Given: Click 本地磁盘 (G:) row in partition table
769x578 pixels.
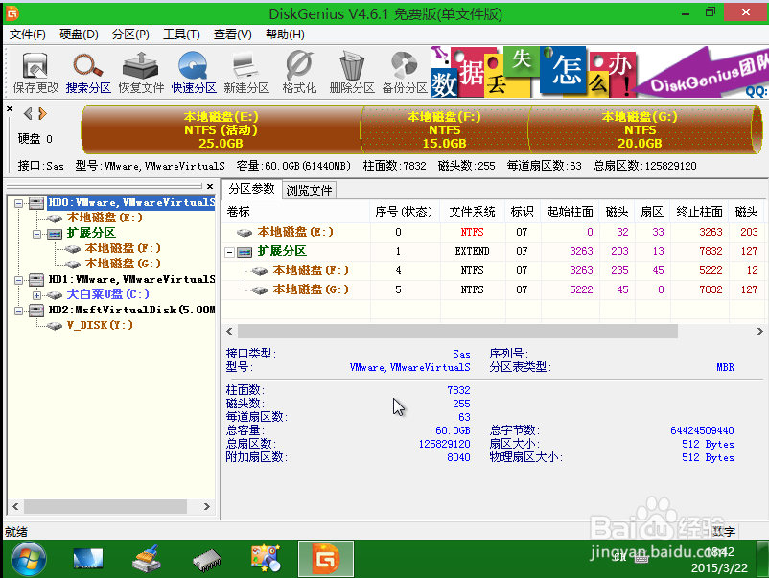Looking at the screenshot, I should click(496, 289).
